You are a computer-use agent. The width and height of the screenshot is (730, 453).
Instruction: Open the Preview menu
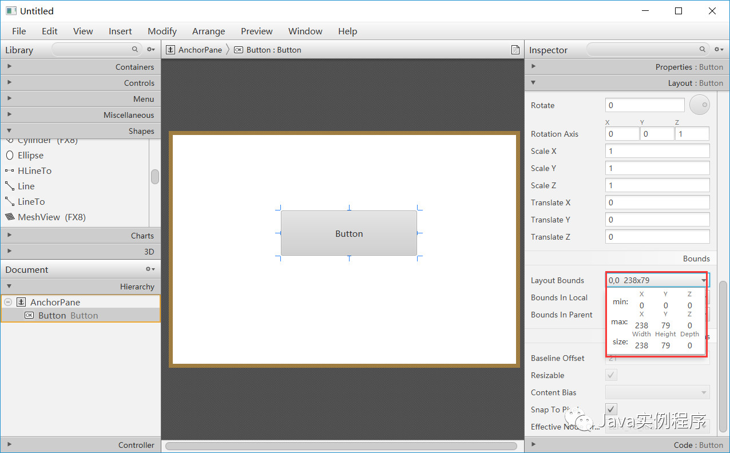pyautogui.click(x=256, y=31)
